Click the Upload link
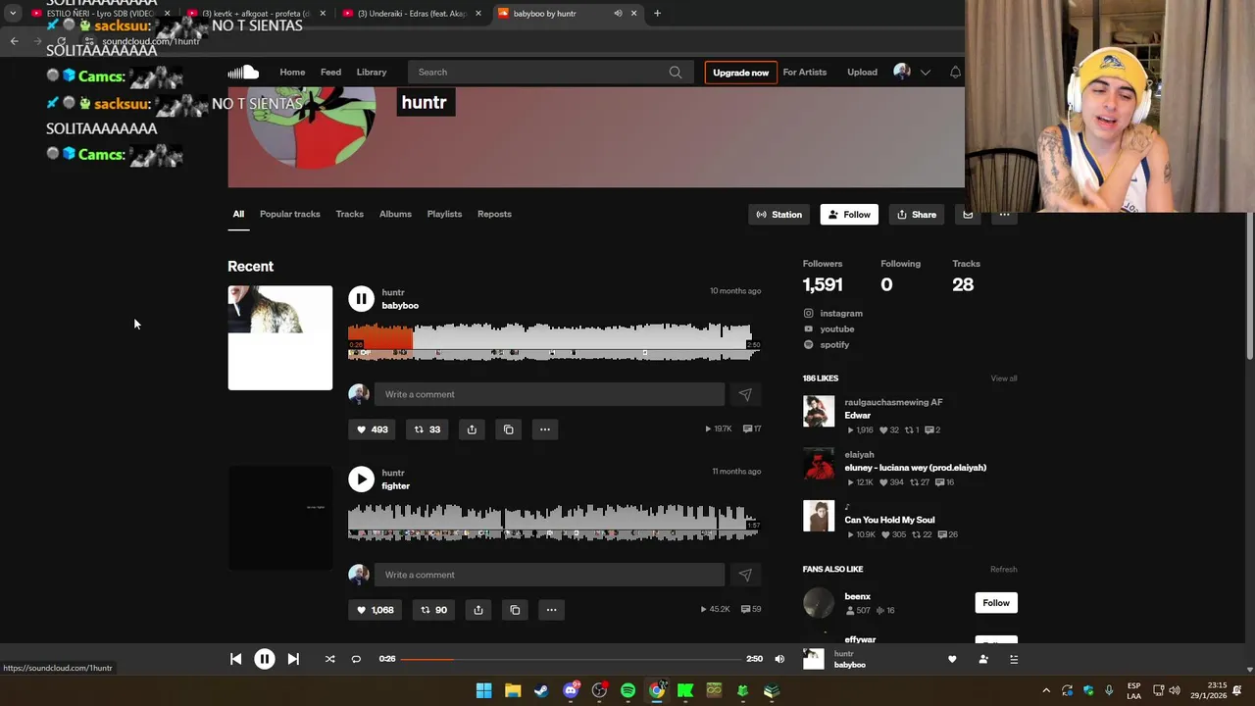The image size is (1255, 706). tap(863, 72)
